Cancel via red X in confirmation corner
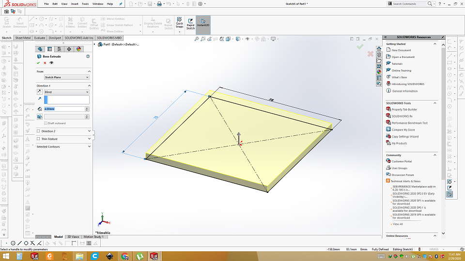The height and width of the screenshot is (261, 465). point(371,54)
